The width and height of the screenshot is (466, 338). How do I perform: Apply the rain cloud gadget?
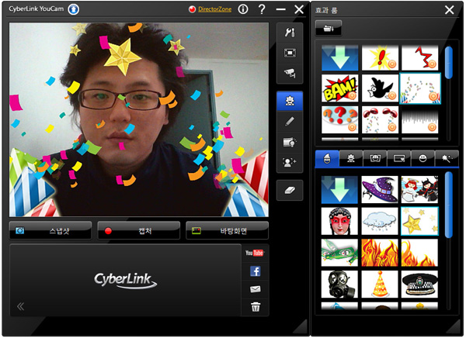(x=380, y=222)
